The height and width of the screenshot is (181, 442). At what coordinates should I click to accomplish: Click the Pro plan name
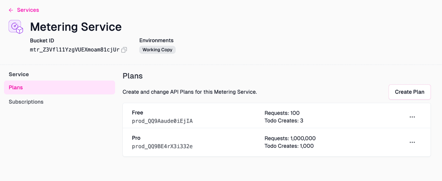click(136, 138)
